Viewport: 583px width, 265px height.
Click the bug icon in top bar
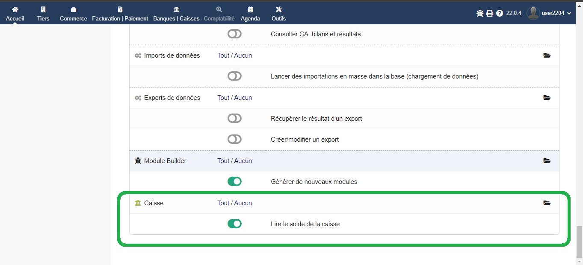479,13
